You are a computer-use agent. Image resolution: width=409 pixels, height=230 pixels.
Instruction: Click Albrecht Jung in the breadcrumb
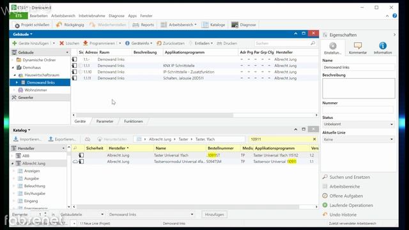coord(160,139)
